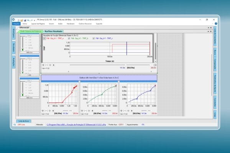Click the save icon in quick access toolbar
Screen dimensions: 230x153
(x=25, y=20)
